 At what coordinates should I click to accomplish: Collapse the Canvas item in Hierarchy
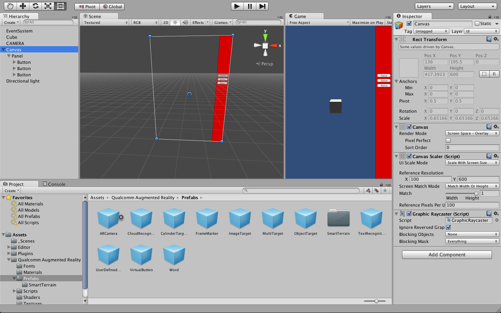point(4,50)
